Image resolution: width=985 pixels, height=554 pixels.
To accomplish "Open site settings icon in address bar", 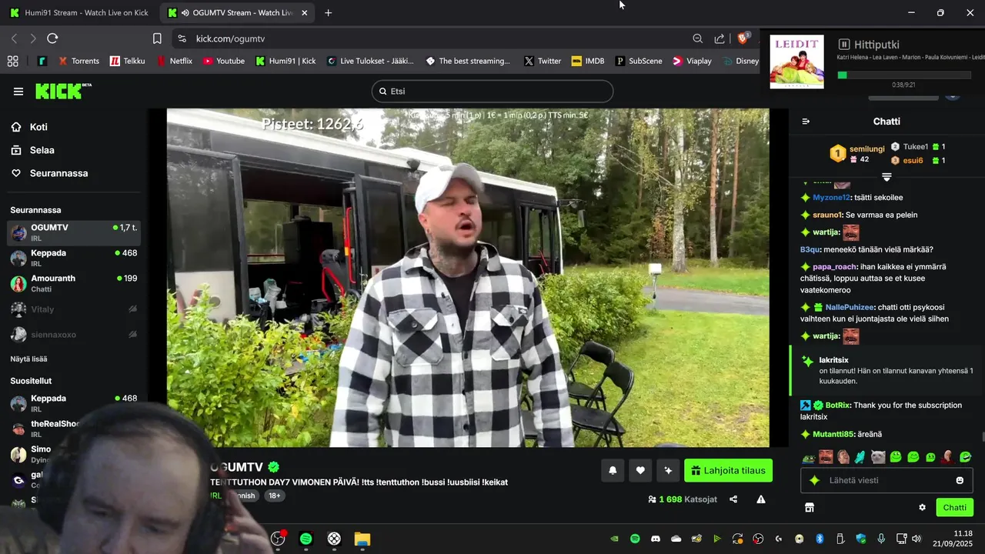I will 182,38.
